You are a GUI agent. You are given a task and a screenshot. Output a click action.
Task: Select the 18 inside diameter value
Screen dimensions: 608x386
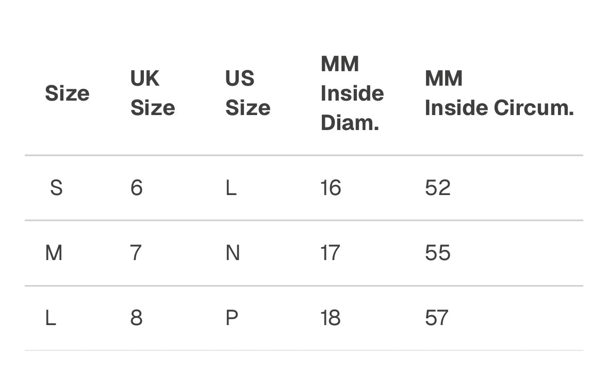(x=331, y=318)
